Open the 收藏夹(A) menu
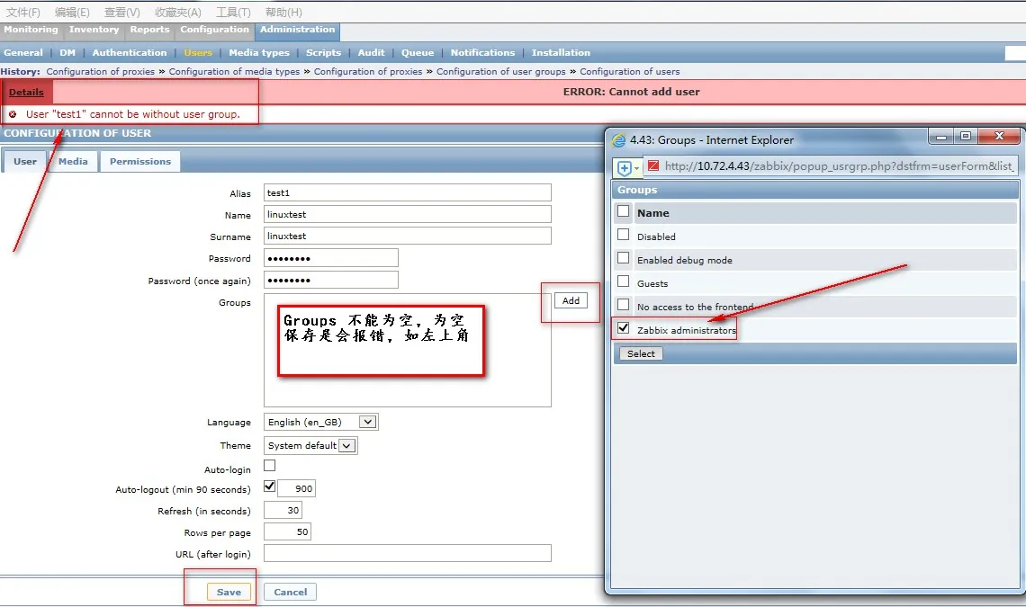Viewport: 1026px width, 607px height. (178, 13)
